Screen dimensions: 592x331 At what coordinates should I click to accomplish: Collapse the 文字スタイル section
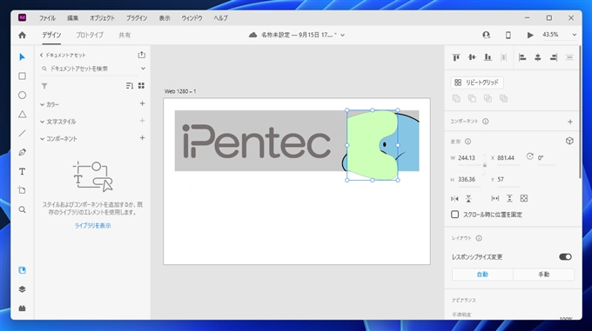pyautogui.click(x=43, y=122)
